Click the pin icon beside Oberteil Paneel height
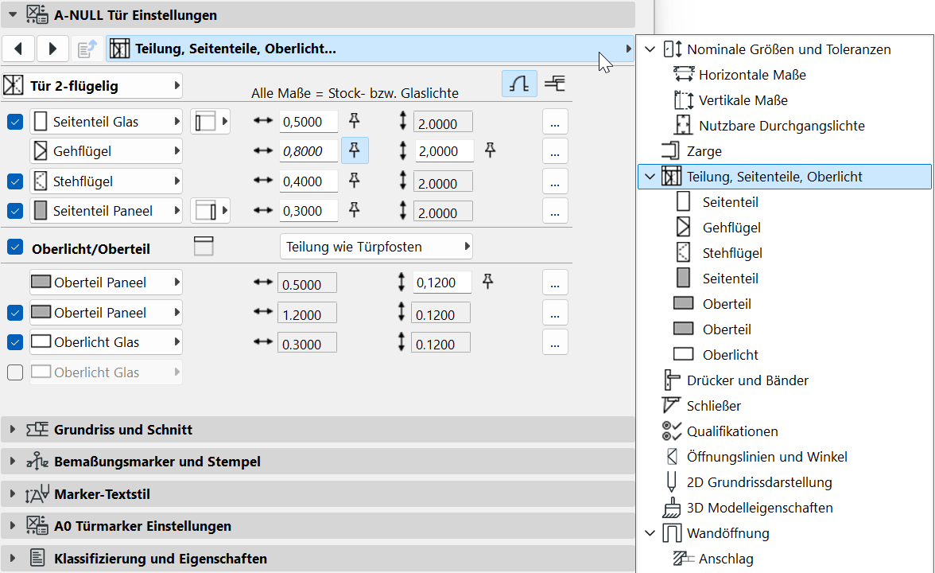 click(489, 281)
